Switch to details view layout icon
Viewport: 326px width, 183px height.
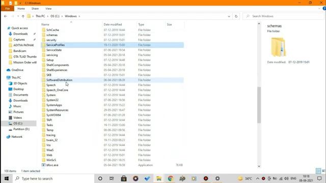(x=318, y=171)
